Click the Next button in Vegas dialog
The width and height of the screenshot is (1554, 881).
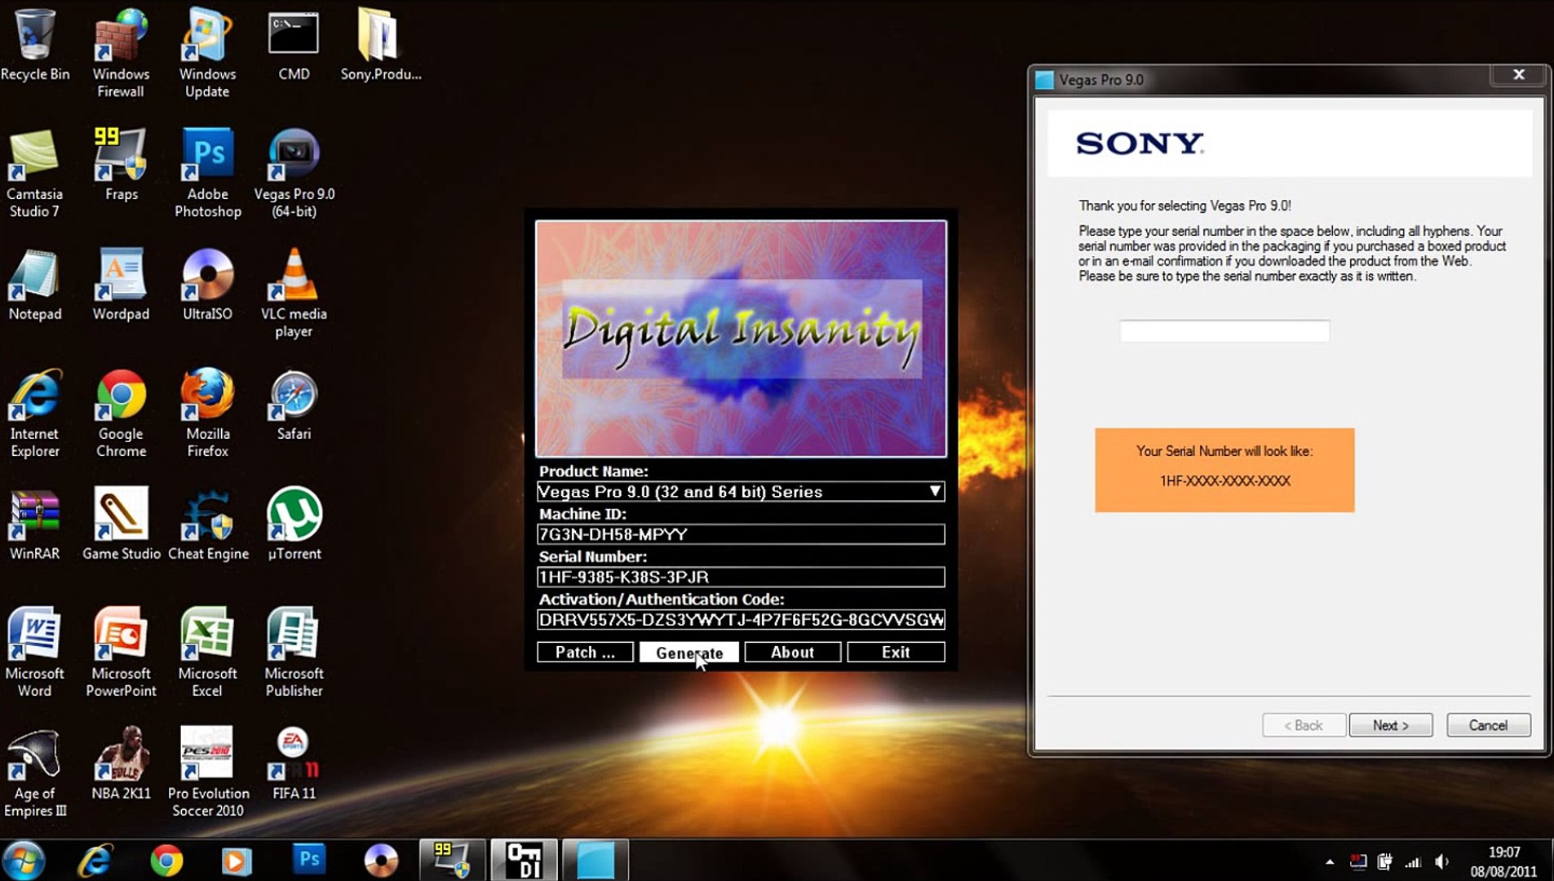tap(1390, 725)
